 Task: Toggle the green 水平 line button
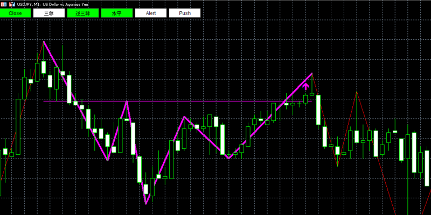point(117,13)
